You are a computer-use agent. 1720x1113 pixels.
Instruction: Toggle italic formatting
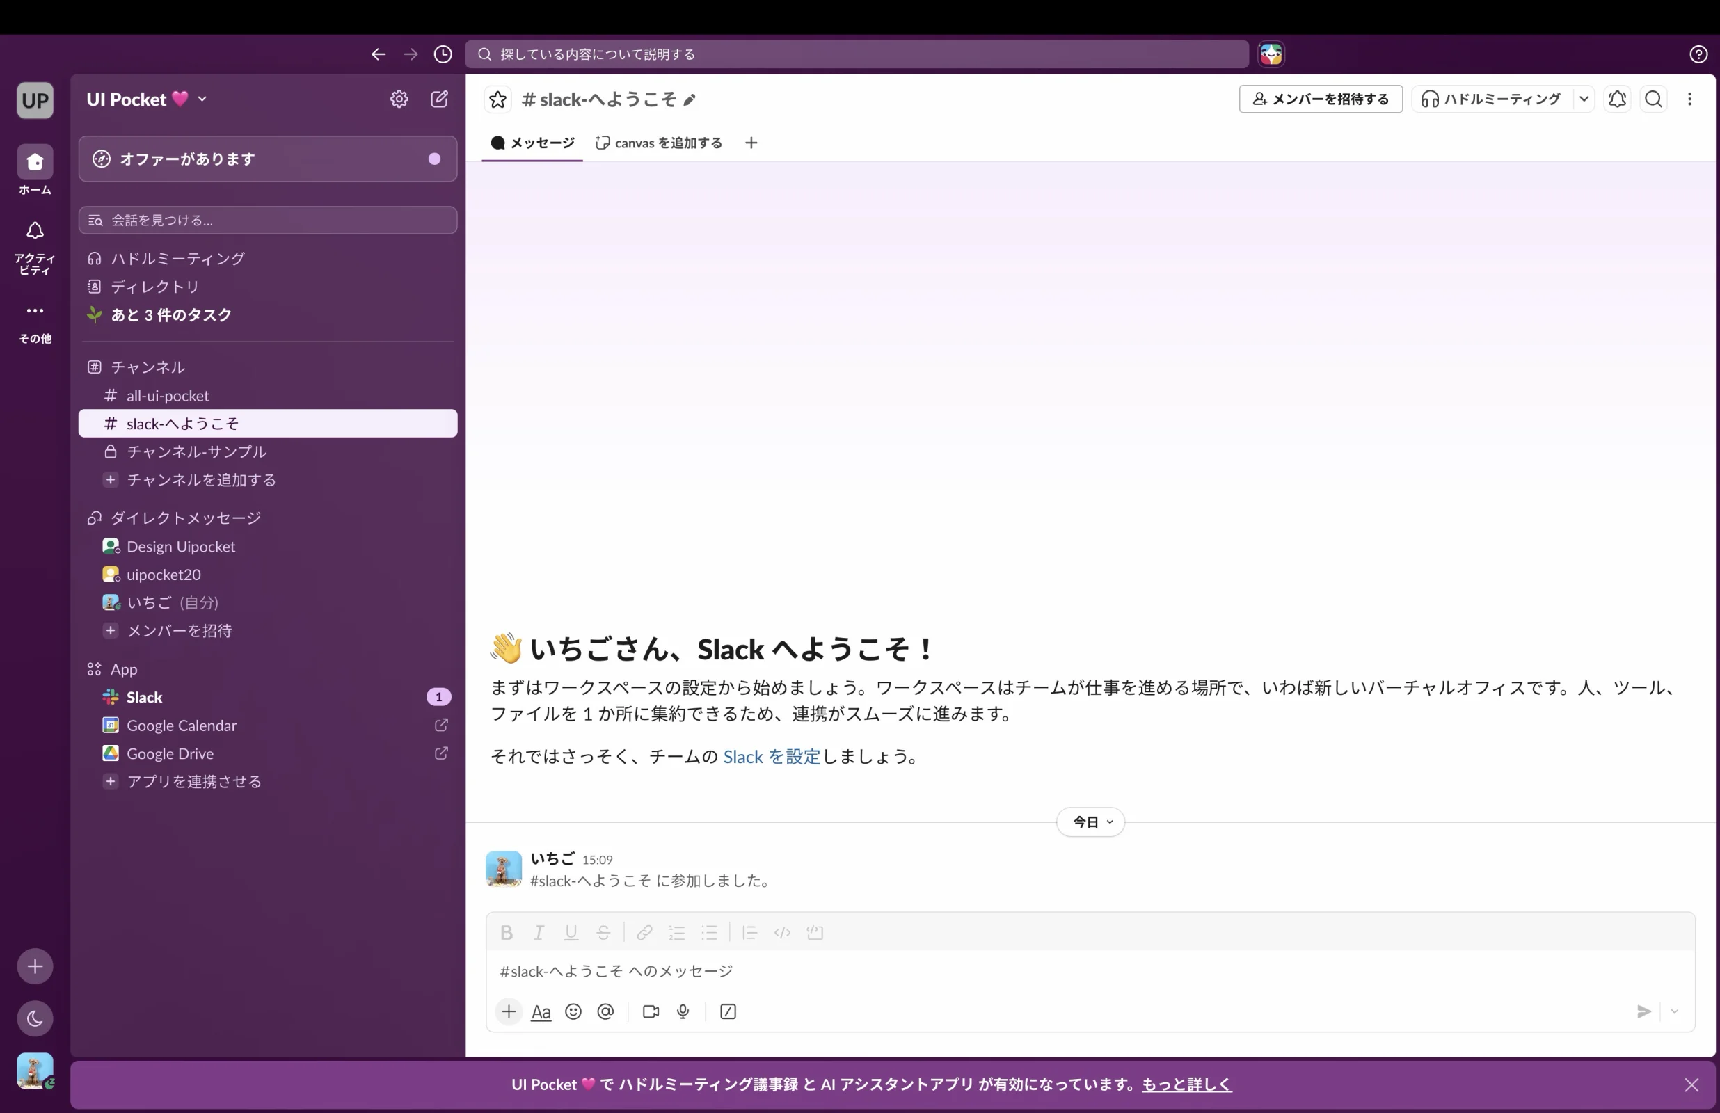point(539,932)
